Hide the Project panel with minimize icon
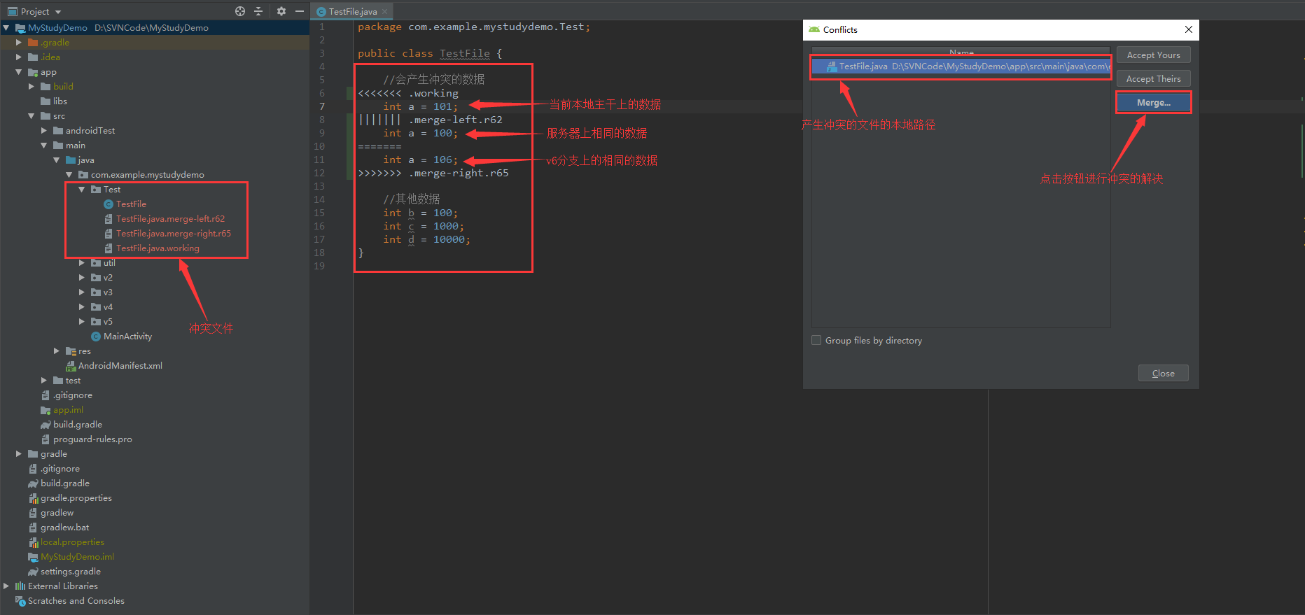Image resolution: width=1305 pixels, height=615 pixels. 300,11
